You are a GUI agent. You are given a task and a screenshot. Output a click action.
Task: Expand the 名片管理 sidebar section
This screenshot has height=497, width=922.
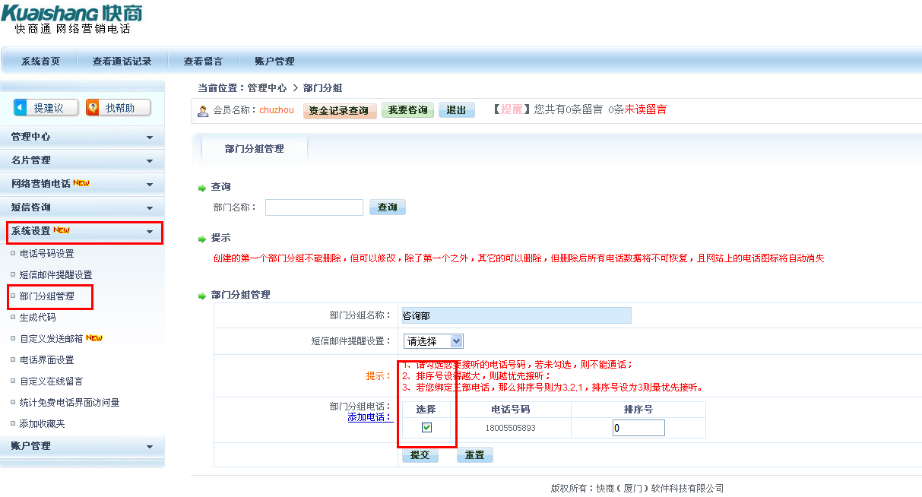(82, 160)
